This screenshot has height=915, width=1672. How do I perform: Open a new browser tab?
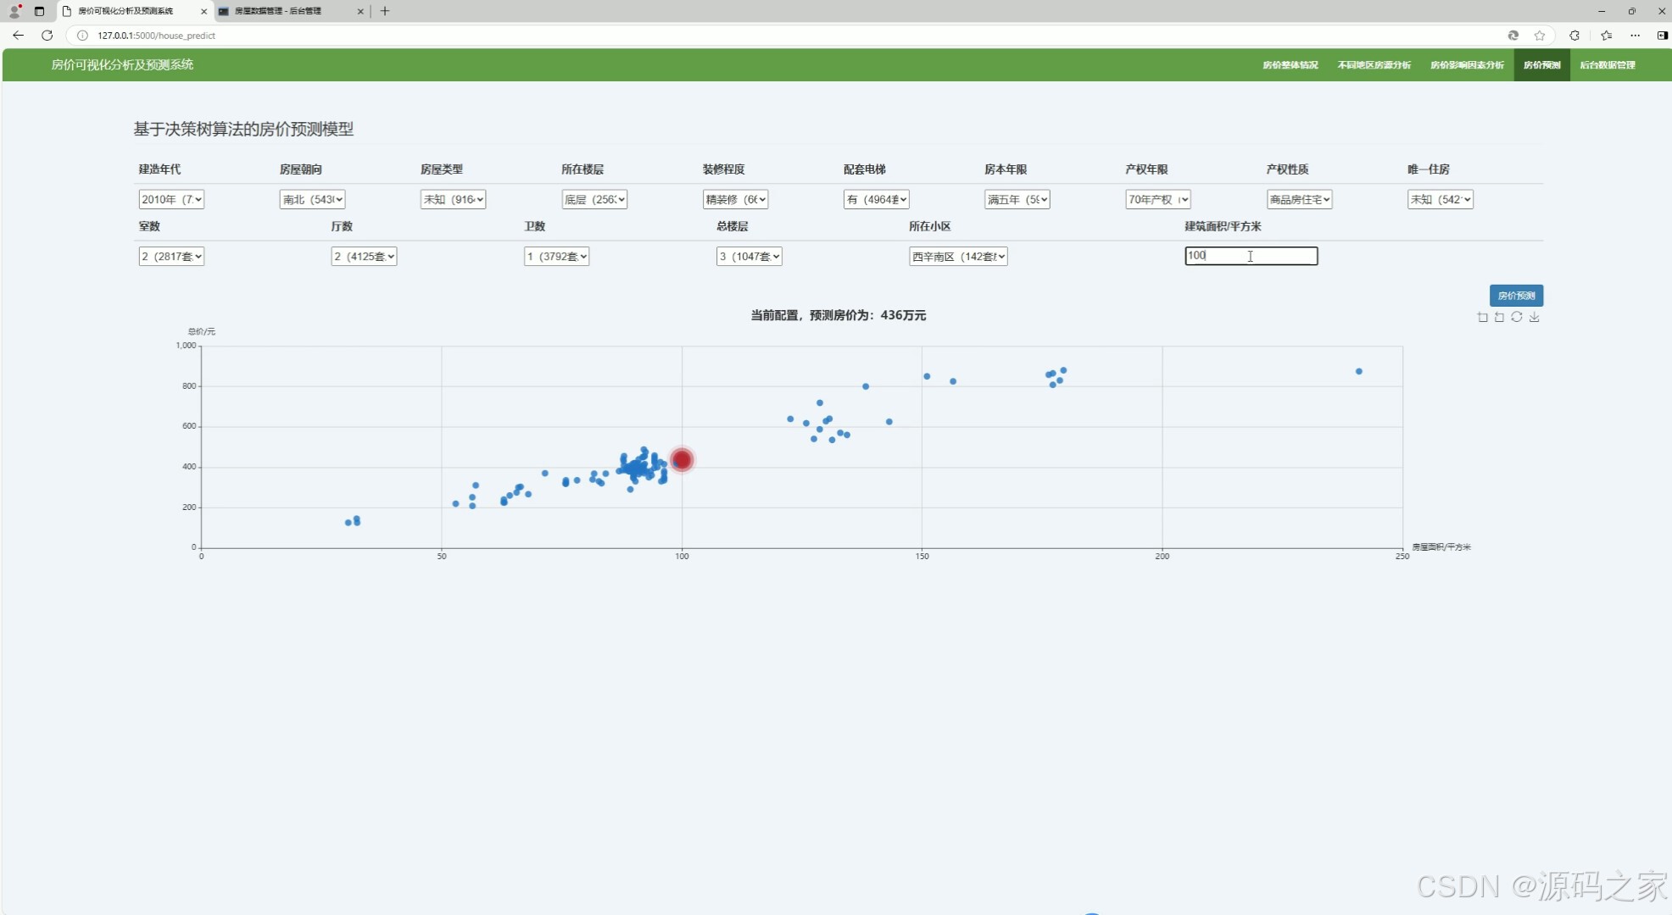click(x=385, y=11)
